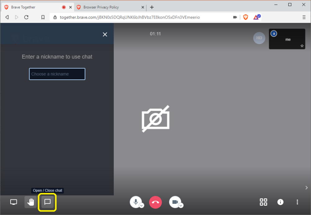Viewport: 311px width, 215px height.
Task: Select the 'me' video thumbnail
Action: click(288, 39)
